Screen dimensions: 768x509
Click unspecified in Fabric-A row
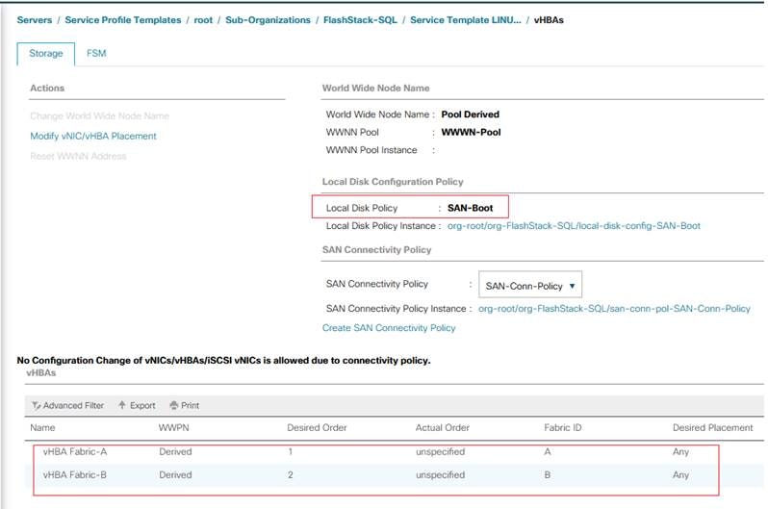pyautogui.click(x=441, y=451)
